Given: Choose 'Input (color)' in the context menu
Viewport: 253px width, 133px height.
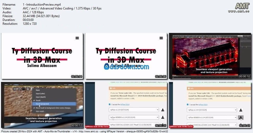Looking at the screenshot, I should (x=40, y=94).
